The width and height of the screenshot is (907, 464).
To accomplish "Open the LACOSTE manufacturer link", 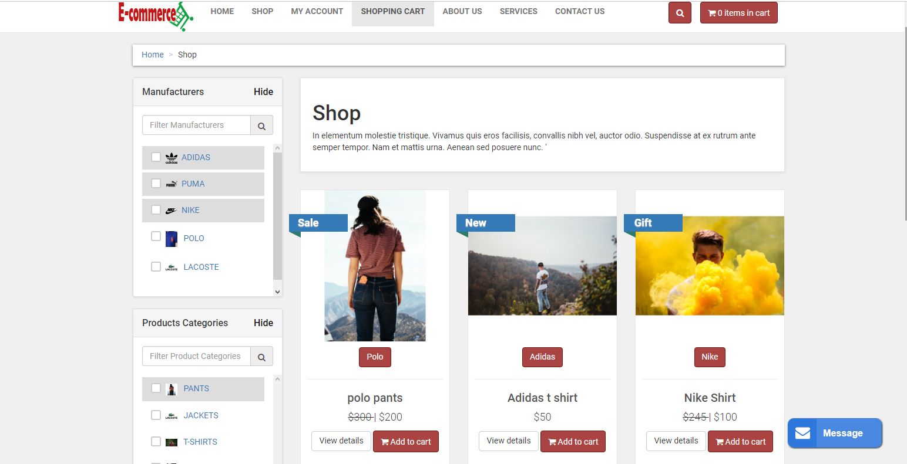I will coord(201,267).
